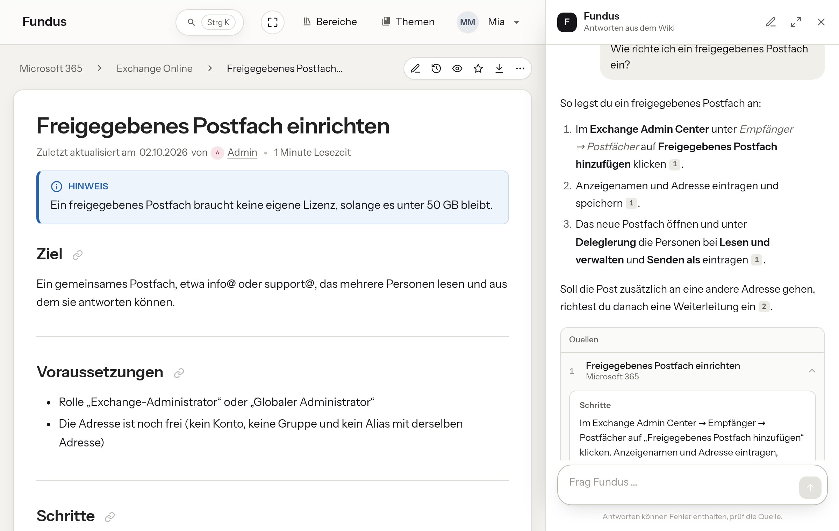This screenshot has width=839, height=531.
Task: Open the Admin author link
Action: click(242, 152)
